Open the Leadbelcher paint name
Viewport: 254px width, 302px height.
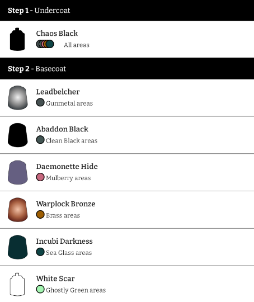coord(58,92)
